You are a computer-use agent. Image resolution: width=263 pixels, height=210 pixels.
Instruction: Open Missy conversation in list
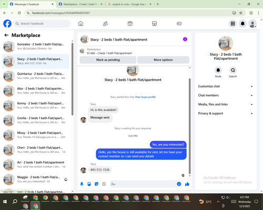35,135
